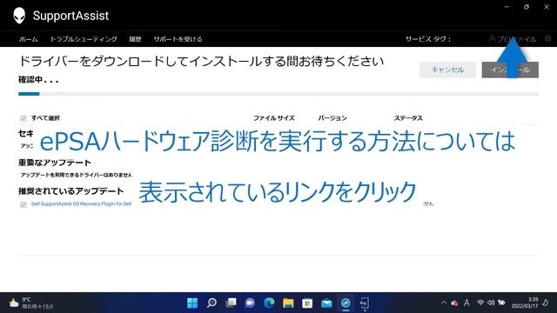The height and width of the screenshot is (313, 557).
Task: Restore down the SupportAssist window
Action: 527,7
